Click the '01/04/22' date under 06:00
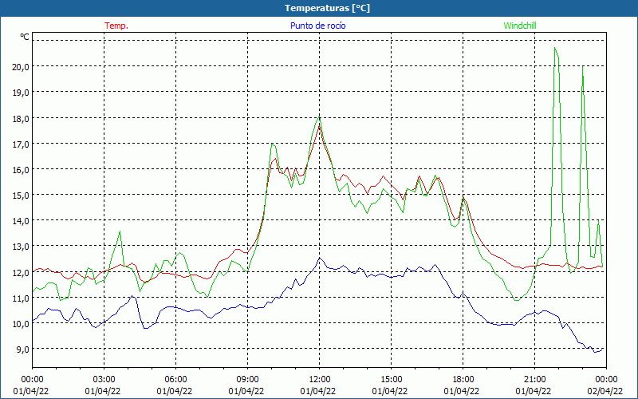This screenshot has height=399, width=638. tap(175, 391)
